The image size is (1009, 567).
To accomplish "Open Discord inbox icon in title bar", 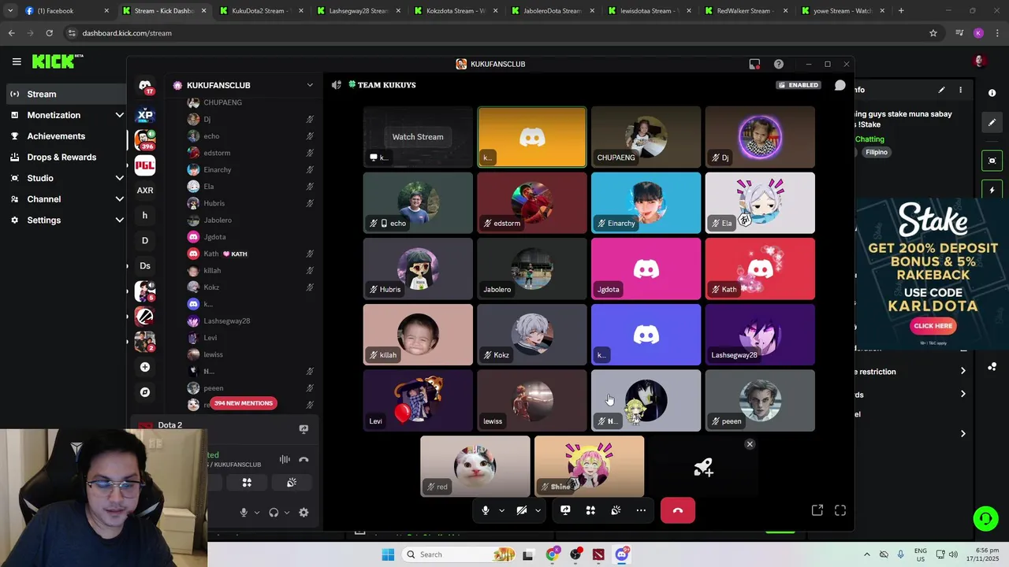I will pos(754,64).
